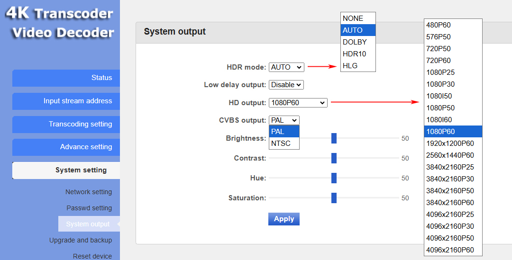Pick 4096x2160P60 resolution option
The height and width of the screenshot is (260, 512).
coord(453,250)
